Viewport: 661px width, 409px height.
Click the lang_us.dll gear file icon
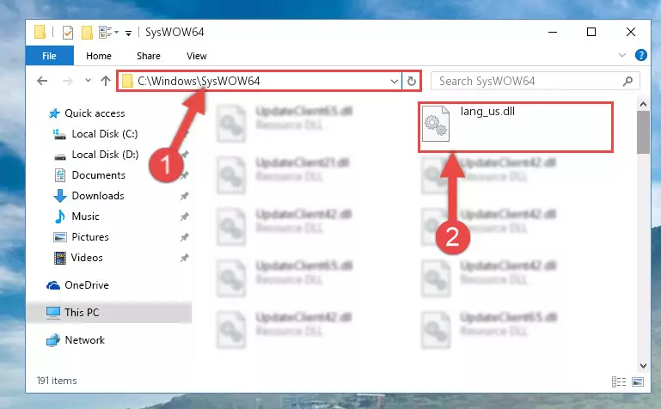(436, 124)
